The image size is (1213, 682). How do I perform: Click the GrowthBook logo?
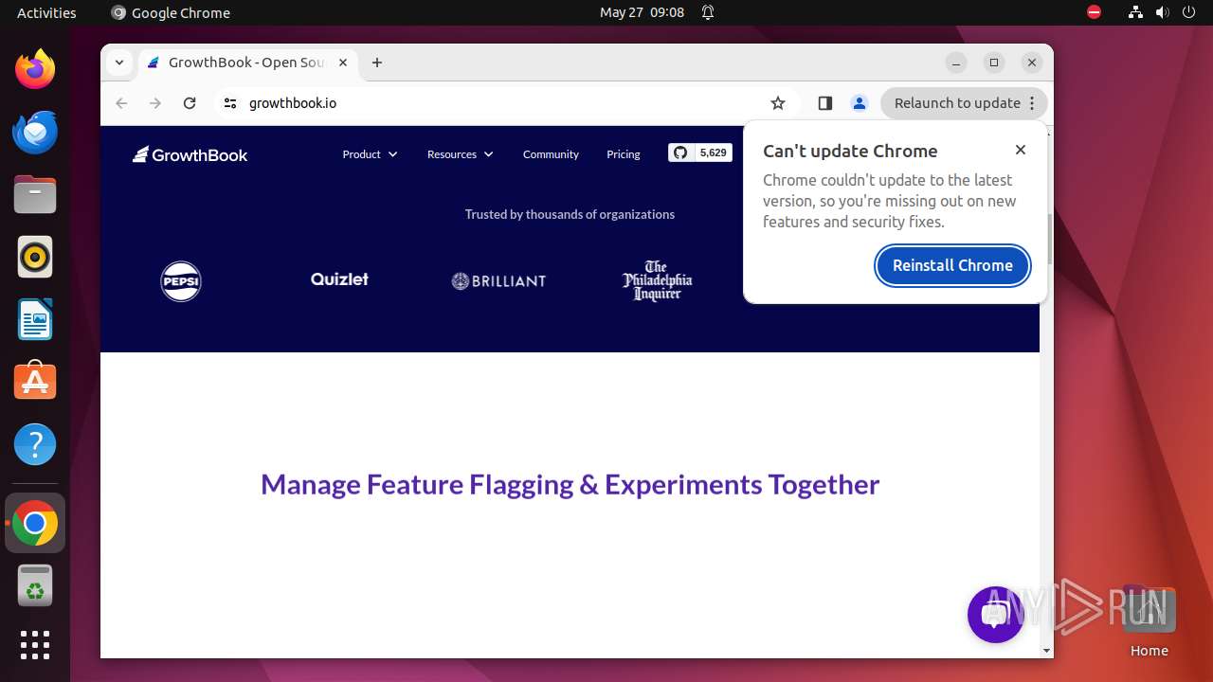point(190,154)
